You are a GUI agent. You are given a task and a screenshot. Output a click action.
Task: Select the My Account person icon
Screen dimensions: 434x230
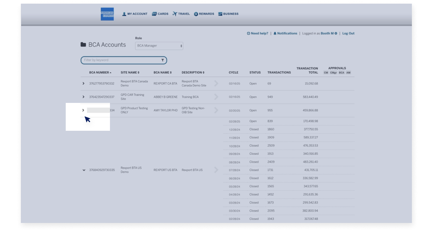pyautogui.click(x=124, y=13)
